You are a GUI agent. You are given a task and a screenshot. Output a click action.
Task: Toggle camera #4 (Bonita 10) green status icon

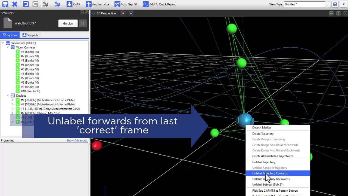pos(18,65)
